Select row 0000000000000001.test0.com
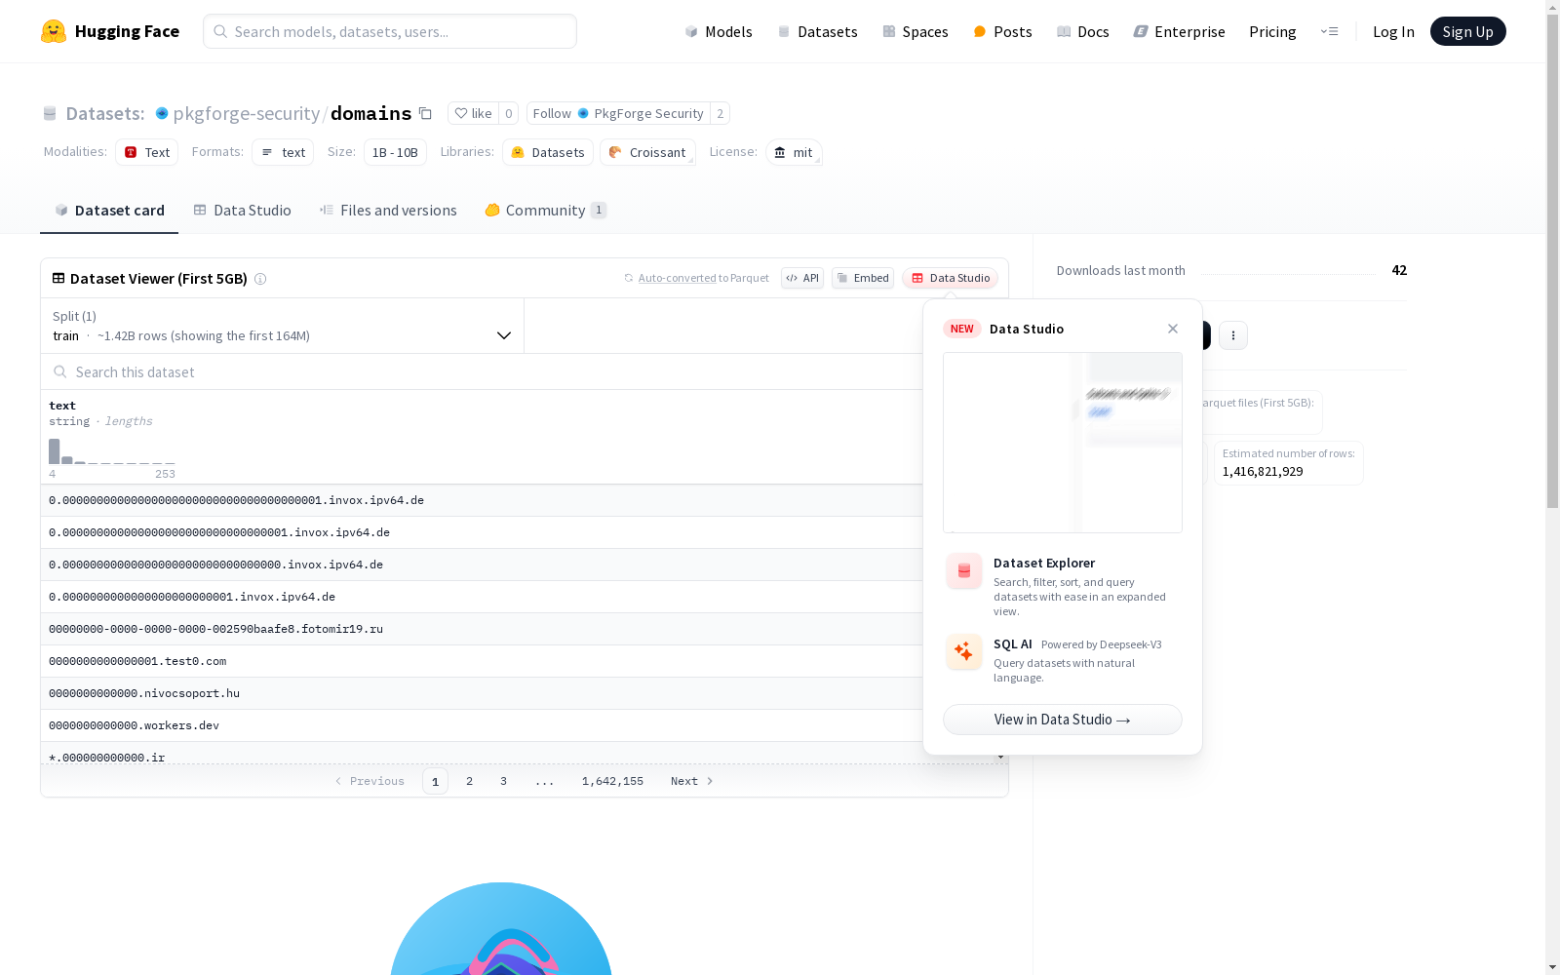 pos(482,661)
